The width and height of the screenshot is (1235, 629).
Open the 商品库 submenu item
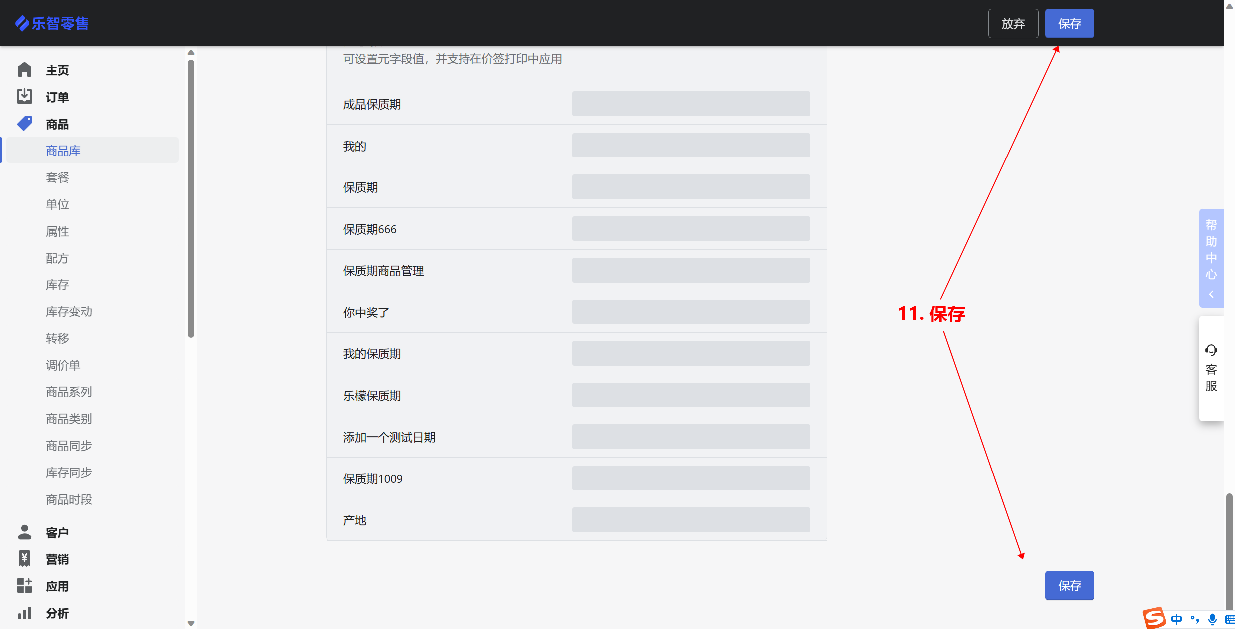(63, 151)
